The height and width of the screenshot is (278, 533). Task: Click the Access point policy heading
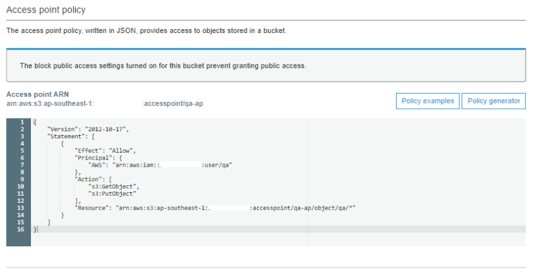pyautogui.click(x=46, y=11)
